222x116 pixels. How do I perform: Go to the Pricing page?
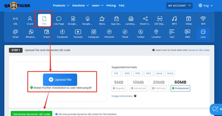tap(111, 6)
